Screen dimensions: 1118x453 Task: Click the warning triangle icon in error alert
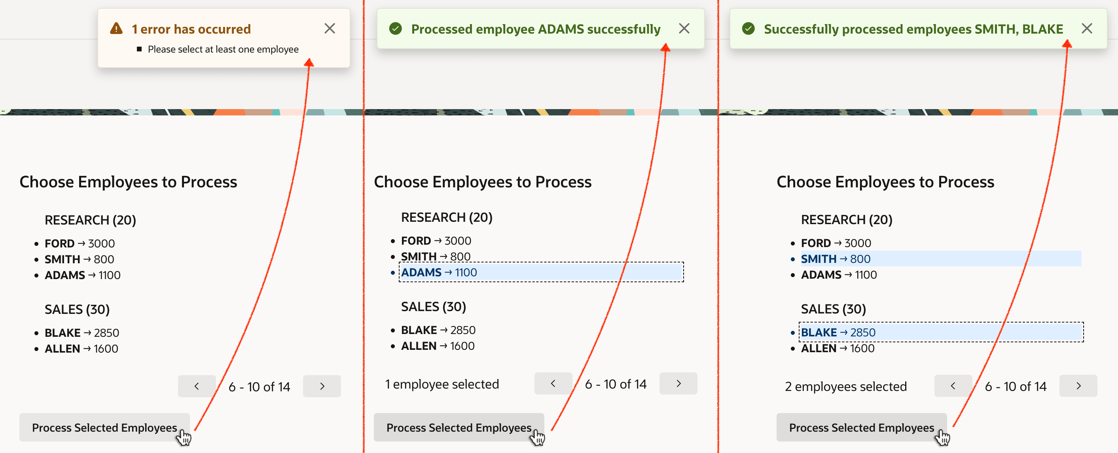tap(116, 28)
